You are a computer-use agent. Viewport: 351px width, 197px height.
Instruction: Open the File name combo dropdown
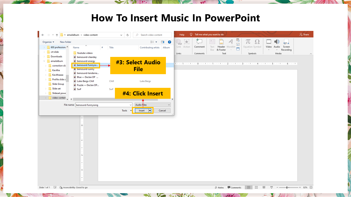(131, 105)
